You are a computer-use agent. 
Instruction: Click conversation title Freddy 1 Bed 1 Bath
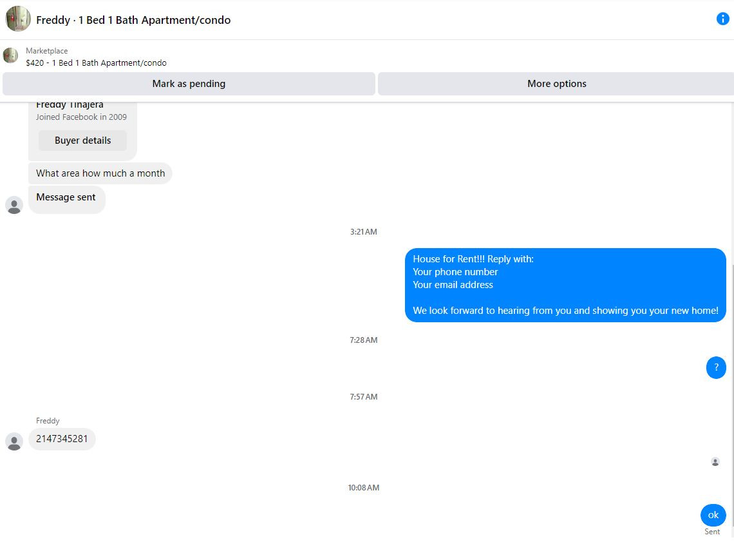(x=133, y=20)
